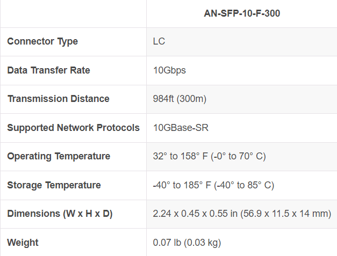Click the Dimensions (W x H x D) label
This screenshot has width=337, height=256.
click(60, 214)
